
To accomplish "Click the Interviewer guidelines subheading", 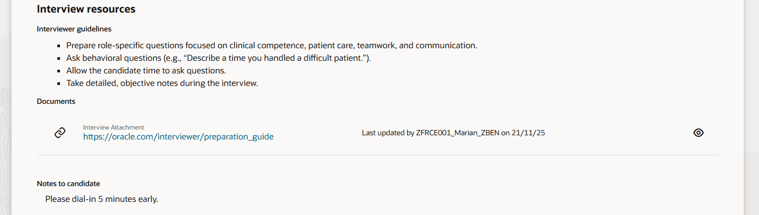I will click(x=74, y=29).
